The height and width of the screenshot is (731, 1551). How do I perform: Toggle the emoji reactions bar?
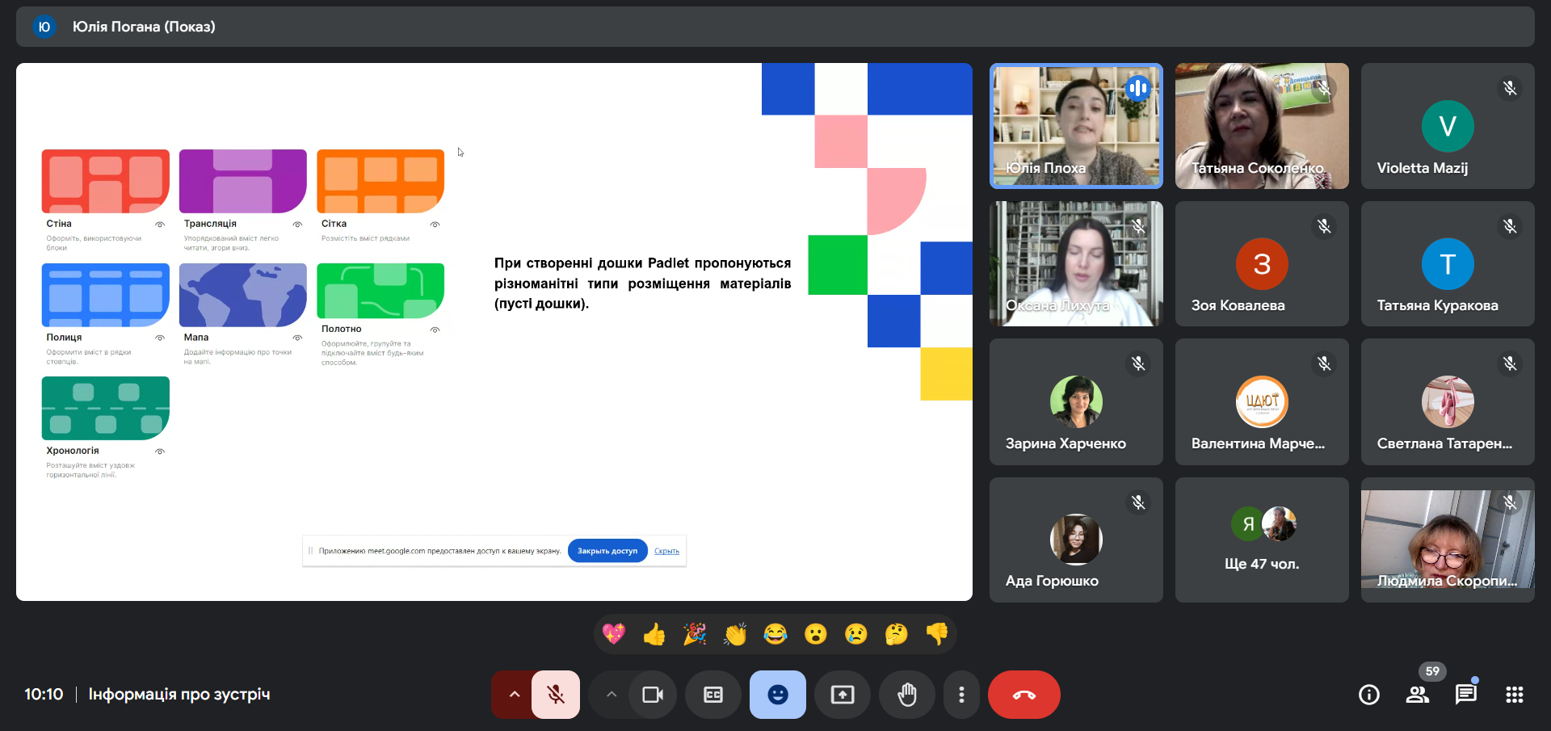[x=778, y=695]
